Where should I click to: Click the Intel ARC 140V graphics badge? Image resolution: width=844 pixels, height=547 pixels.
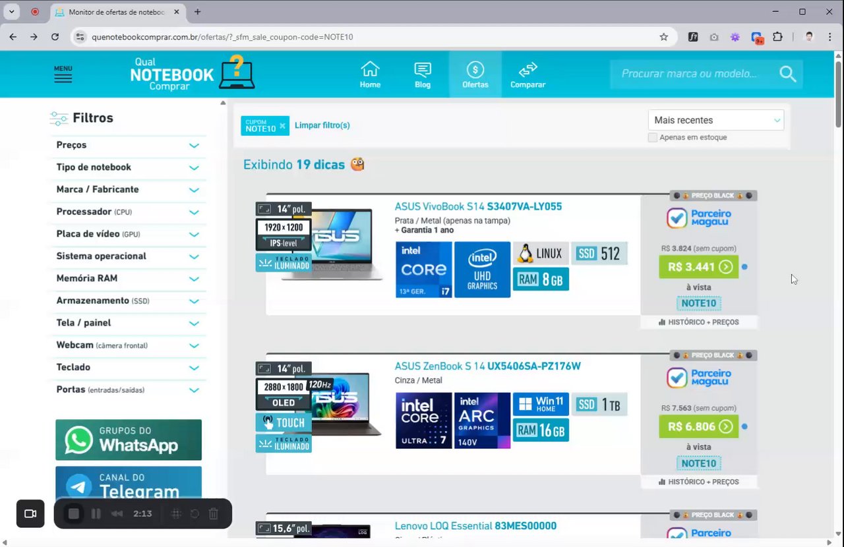[x=482, y=420]
